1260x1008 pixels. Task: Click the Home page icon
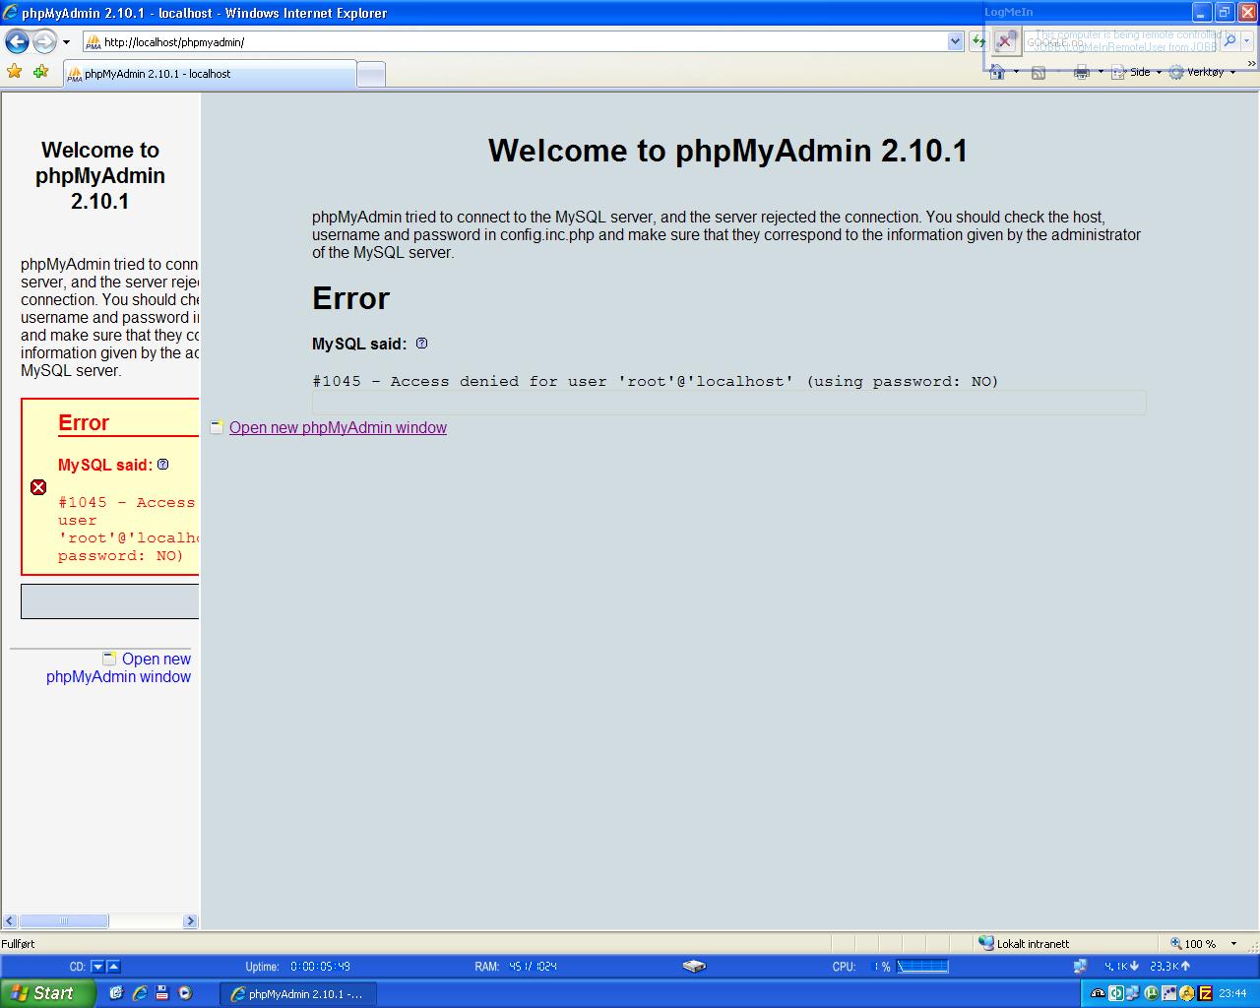pyautogui.click(x=997, y=72)
